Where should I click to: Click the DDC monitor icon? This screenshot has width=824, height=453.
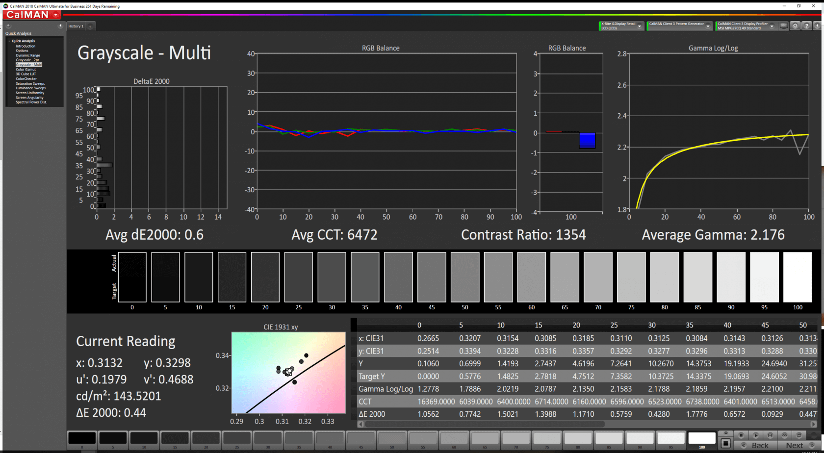click(784, 26)
